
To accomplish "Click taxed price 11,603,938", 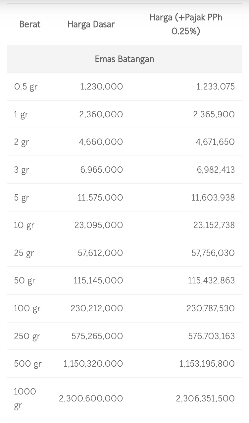I will click(x=213, y=198).
